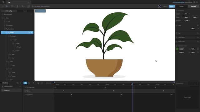Select the Bone tool
The height and width of the screenshot is (112, 200).
coord(22,6)
